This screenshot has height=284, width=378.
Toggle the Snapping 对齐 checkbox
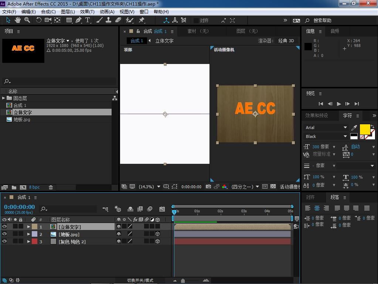point(196,20)
